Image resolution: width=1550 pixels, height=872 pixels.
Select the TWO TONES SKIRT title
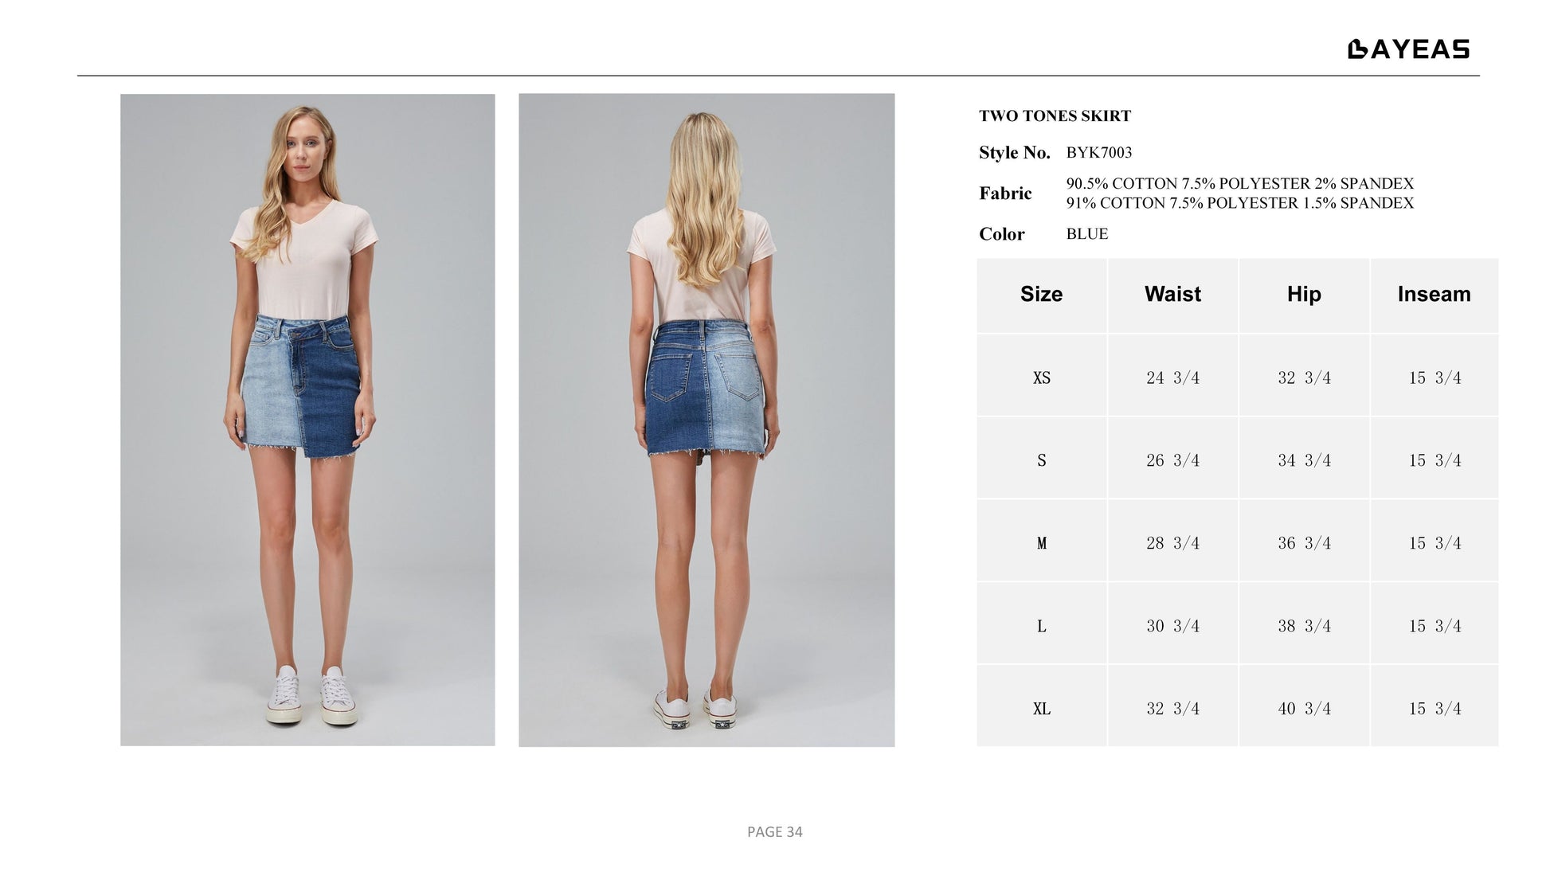(1055, 116)
